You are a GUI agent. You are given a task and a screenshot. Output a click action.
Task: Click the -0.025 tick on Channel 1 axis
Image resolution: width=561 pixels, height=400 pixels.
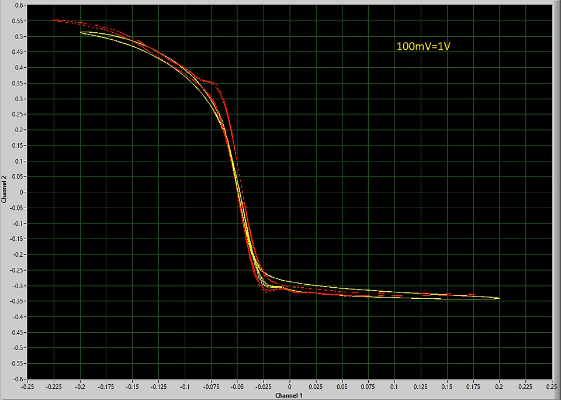click(x=264, y=387)
